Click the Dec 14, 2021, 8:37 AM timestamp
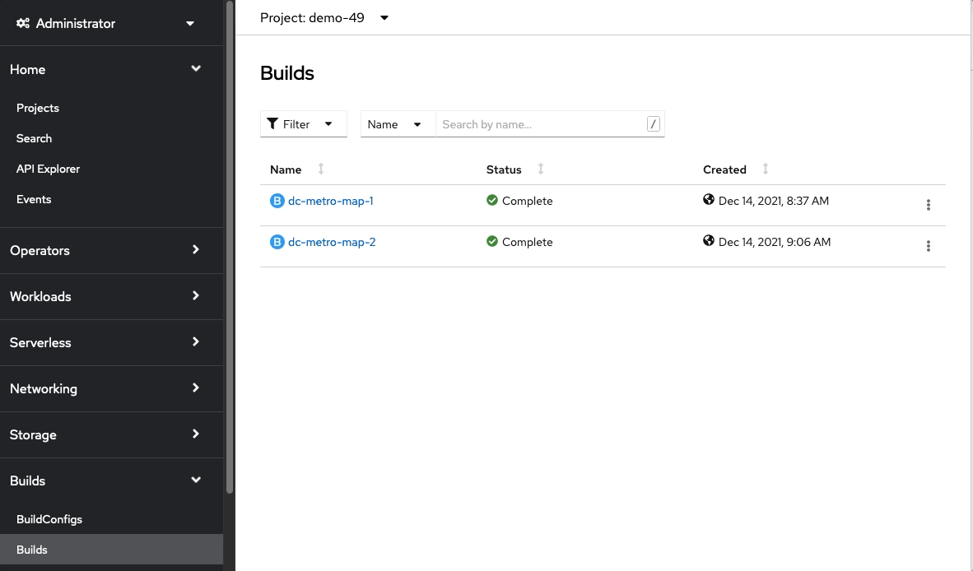 click(x=774, y=201)
